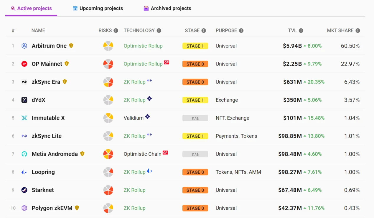Click the info icon beside STAGE header
Viewport: 374px width, 218px height.
point(204,30)
